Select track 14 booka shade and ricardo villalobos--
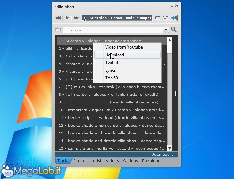 [112, 141]
